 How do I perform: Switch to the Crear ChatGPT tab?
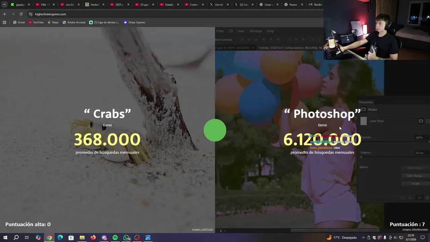(269, 5)
